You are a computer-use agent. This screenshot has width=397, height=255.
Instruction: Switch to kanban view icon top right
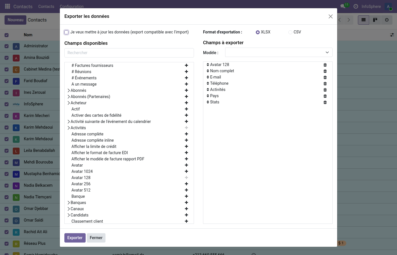(x=375, y=20)
